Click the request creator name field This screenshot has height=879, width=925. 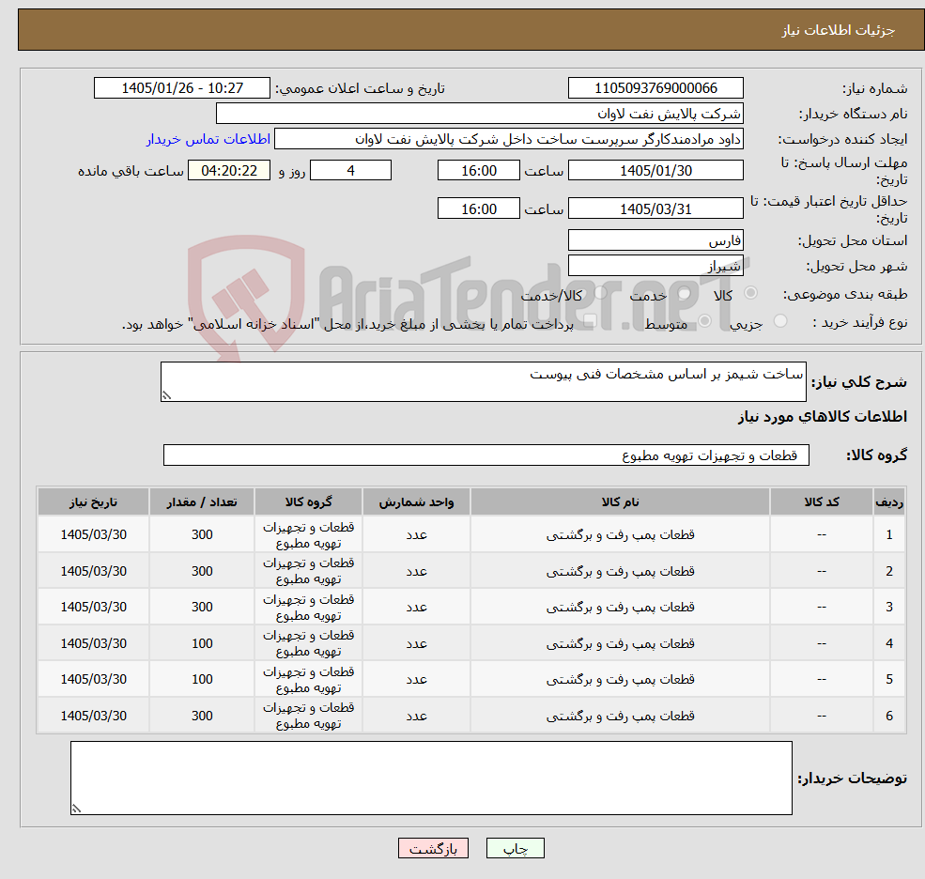[508, 139]
